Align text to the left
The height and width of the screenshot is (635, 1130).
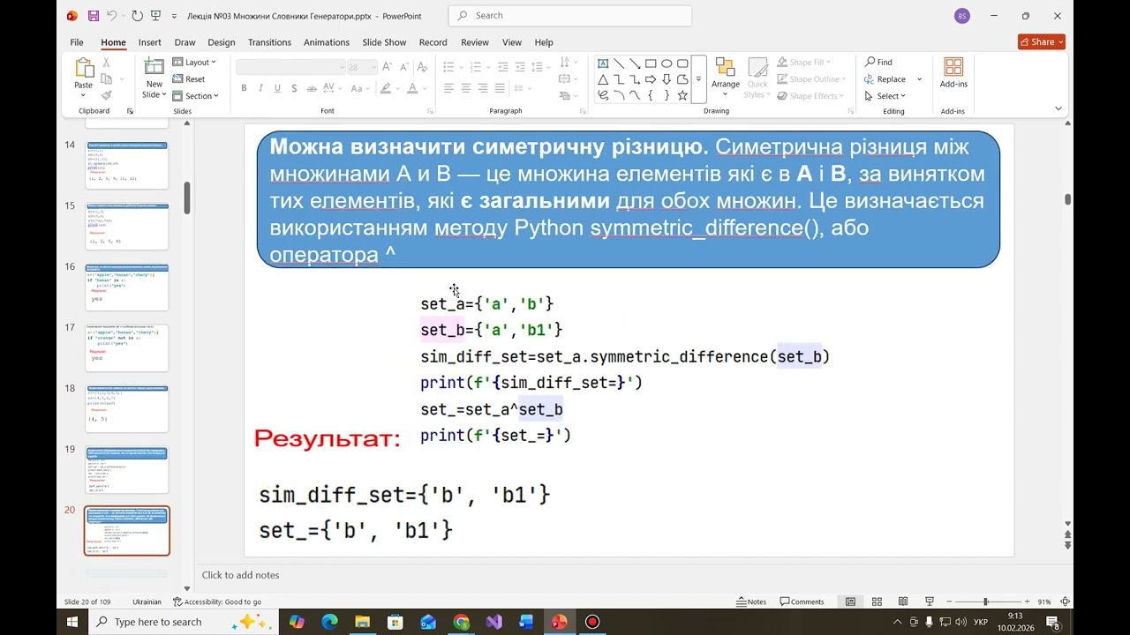pos(448,88)
